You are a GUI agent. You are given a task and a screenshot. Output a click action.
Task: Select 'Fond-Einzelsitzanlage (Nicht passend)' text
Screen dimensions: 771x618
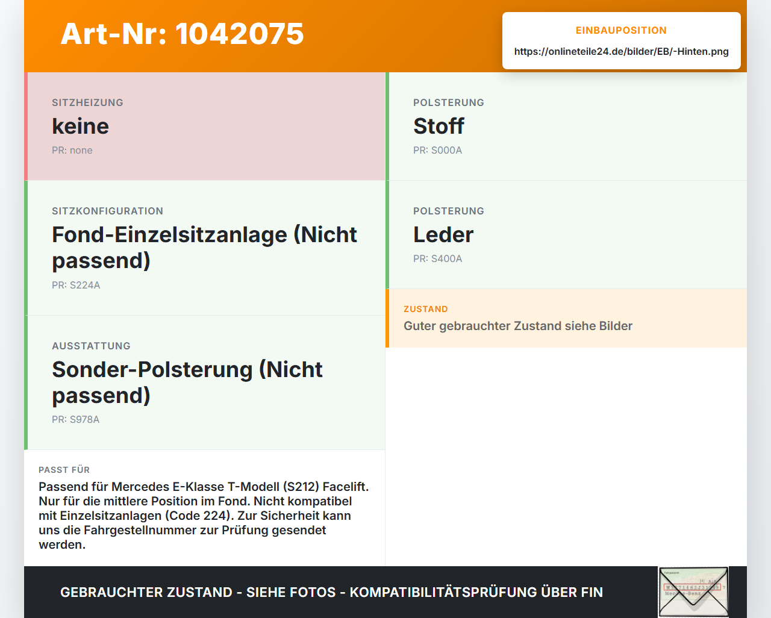(x=204, y=248)
